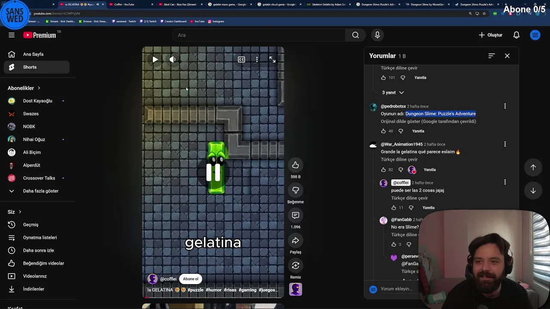Like the Short with 598 B likes
Image resolution: width=550 pixels, height=309 pixels.
296,165
